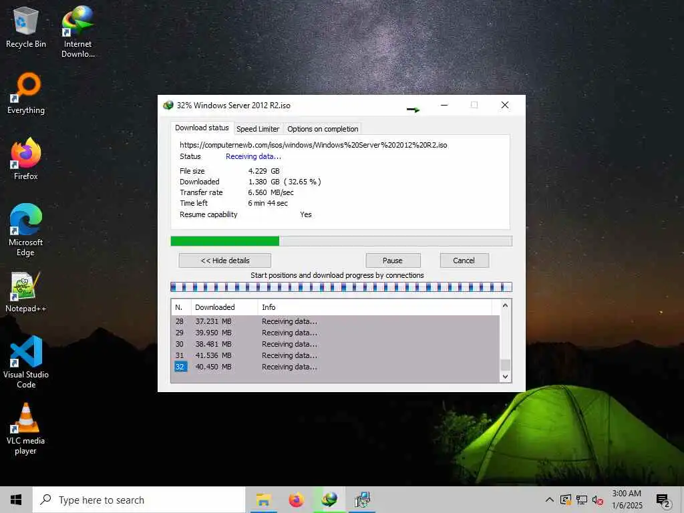Switch to Firefox in the taskbar

[x=297, y=500]
